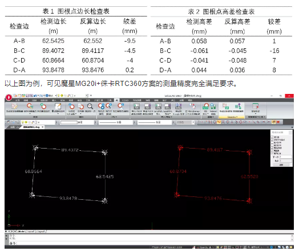Click the highlighted endpoint snap icon
This screenshot has width=299, height=251.
[219, 122]
